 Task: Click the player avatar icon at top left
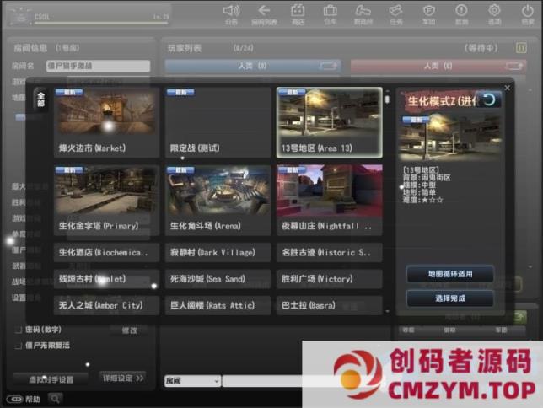pos(19,17)
